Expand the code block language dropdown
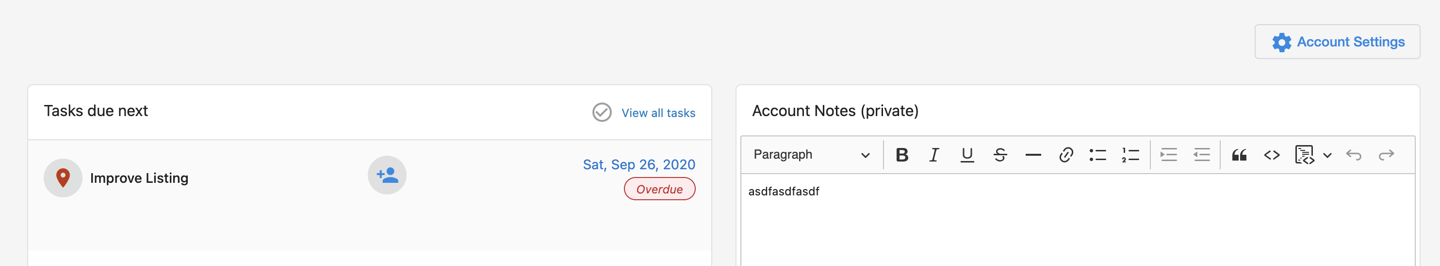The height and width of the screenshot is (266, 1440). pos(1327,155)
